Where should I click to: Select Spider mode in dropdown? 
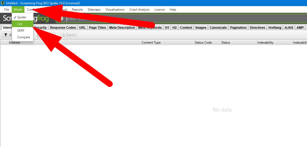point(23,17)
